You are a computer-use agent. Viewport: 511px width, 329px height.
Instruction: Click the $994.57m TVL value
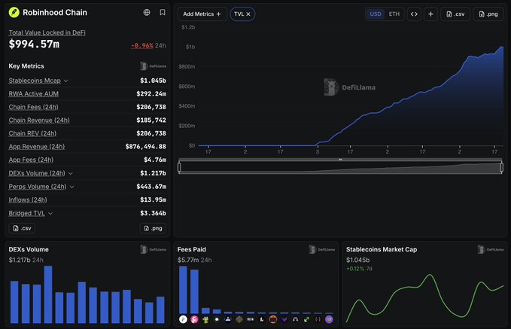point(34,44)
